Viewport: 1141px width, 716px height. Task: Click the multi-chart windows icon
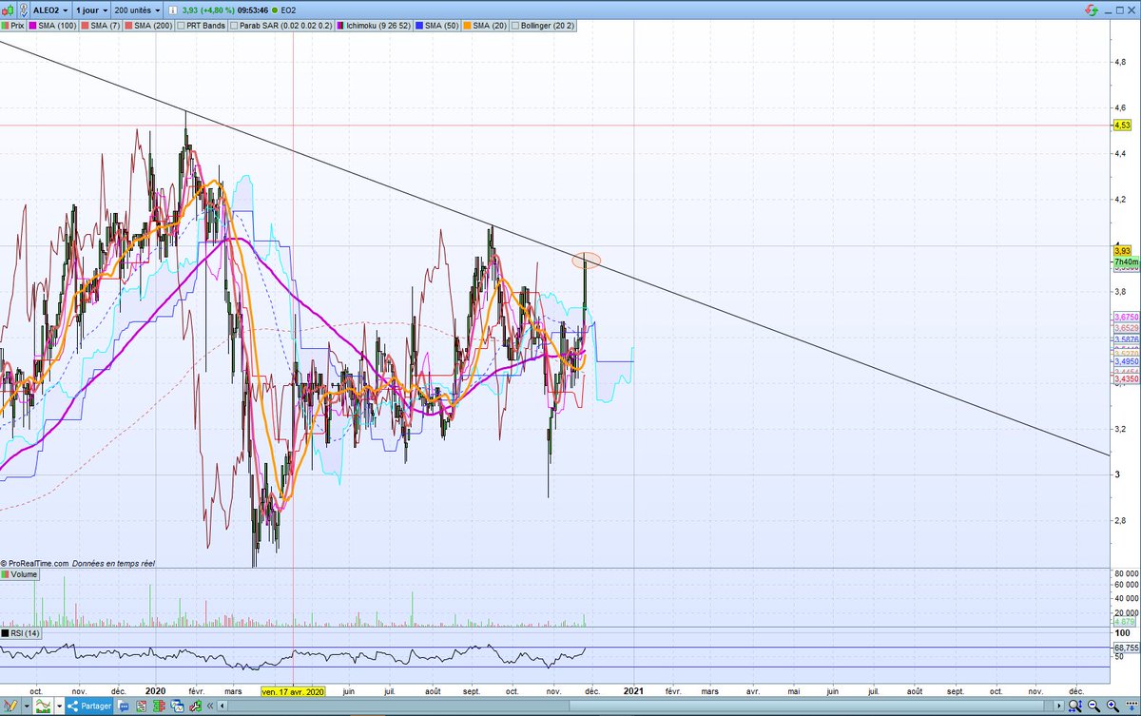click(x=177, y=706)
